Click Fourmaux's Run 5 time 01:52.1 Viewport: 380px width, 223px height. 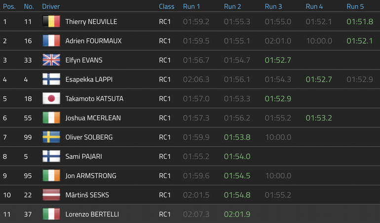[x=359, y=41]
